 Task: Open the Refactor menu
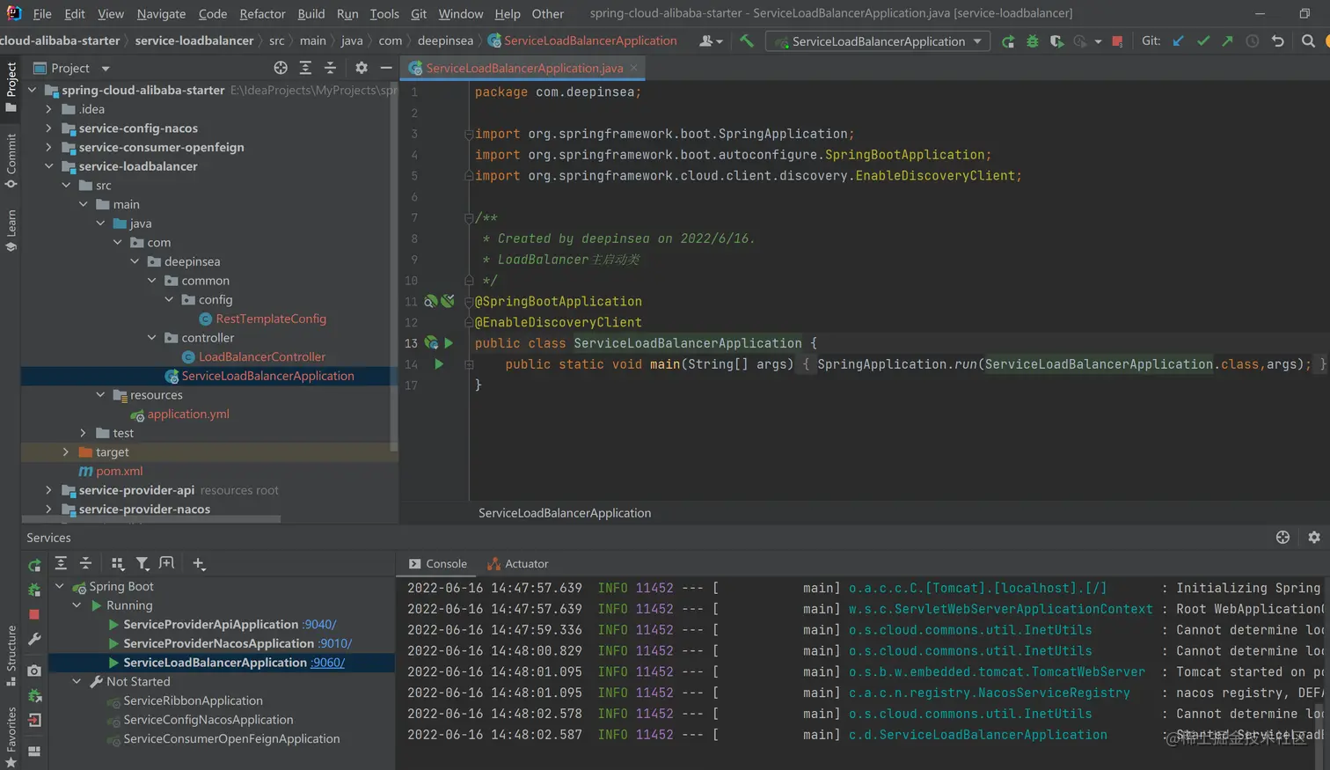pos(262,13)
